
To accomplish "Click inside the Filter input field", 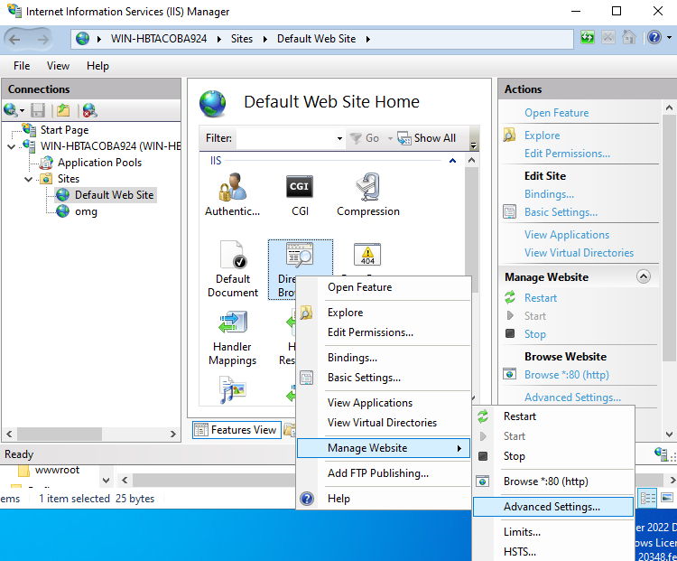I will click(286, 138).
